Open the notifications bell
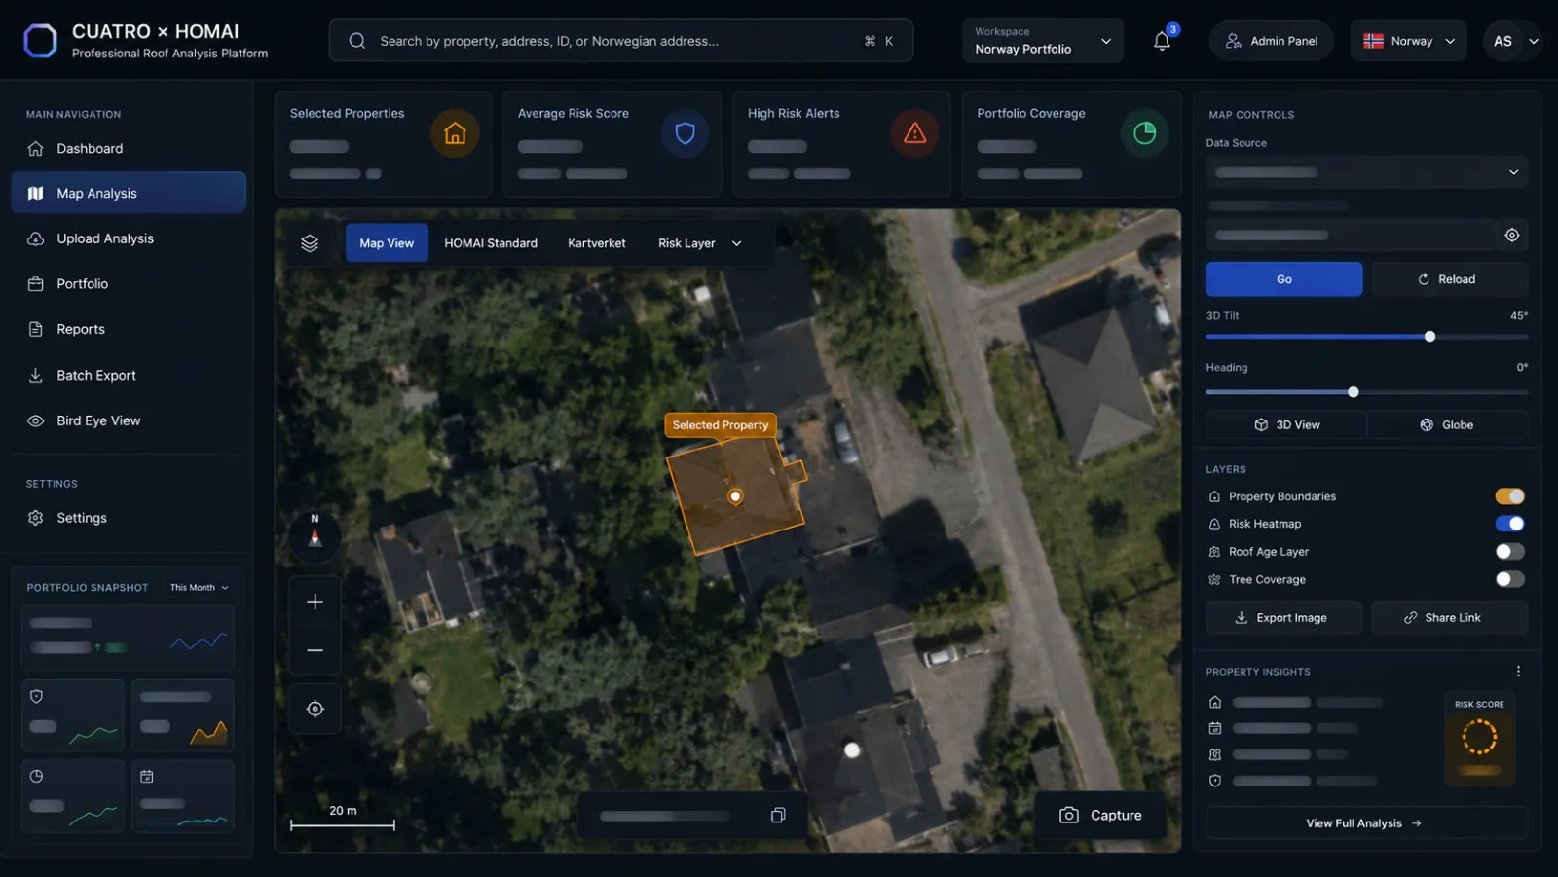 coord(1162,41)
